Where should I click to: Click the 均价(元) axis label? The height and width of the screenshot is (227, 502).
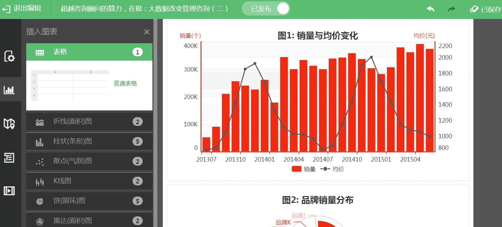(424, 36)
